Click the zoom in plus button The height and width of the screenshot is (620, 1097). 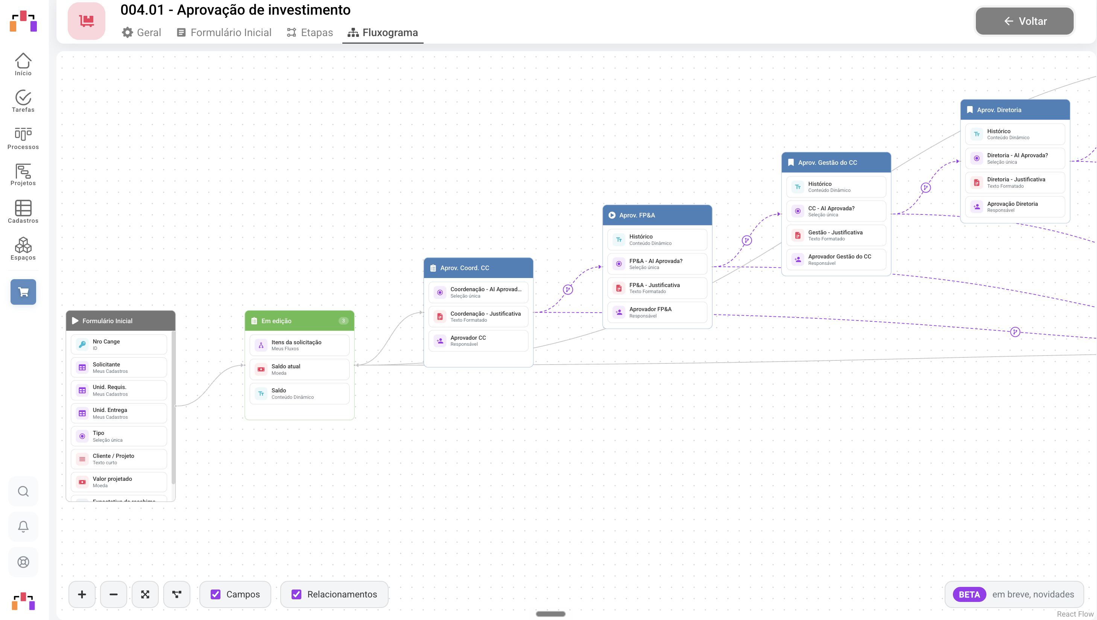82,594
